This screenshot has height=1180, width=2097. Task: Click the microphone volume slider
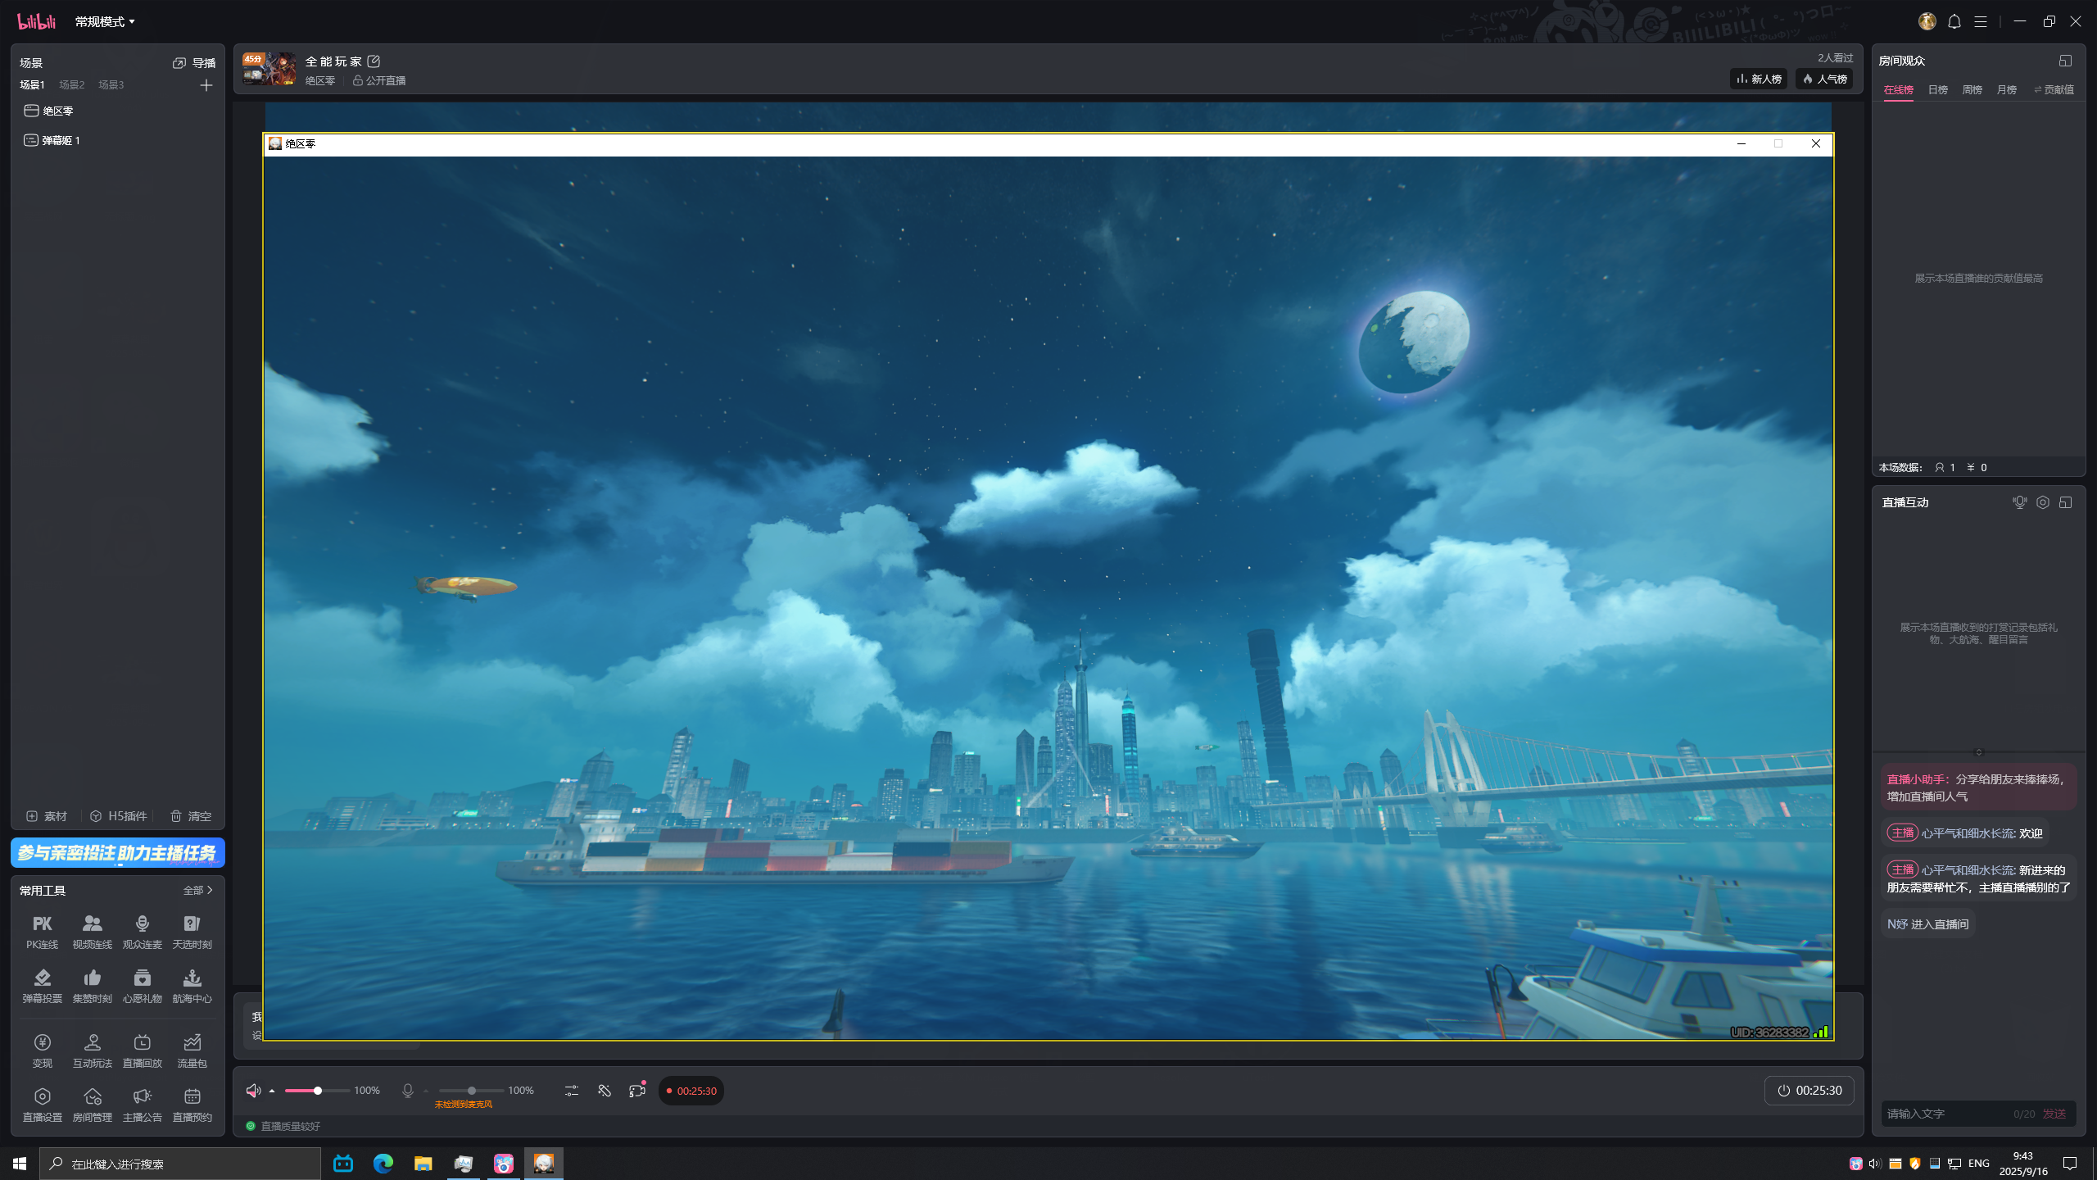pos(472,1091)
